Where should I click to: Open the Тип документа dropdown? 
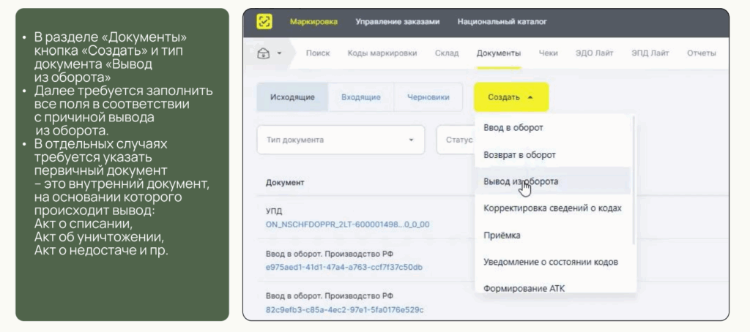341,140
